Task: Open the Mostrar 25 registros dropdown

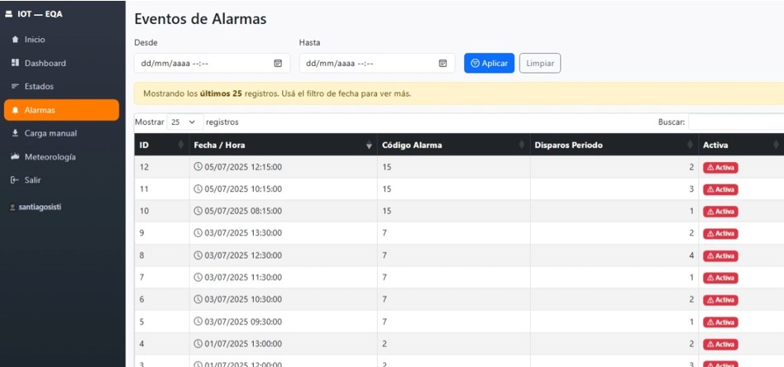Action: point(185,122)
